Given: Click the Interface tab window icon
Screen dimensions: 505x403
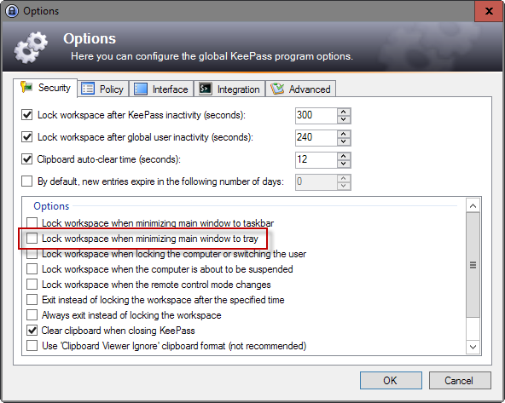Looking at the screenshot, I should [141, 89].
